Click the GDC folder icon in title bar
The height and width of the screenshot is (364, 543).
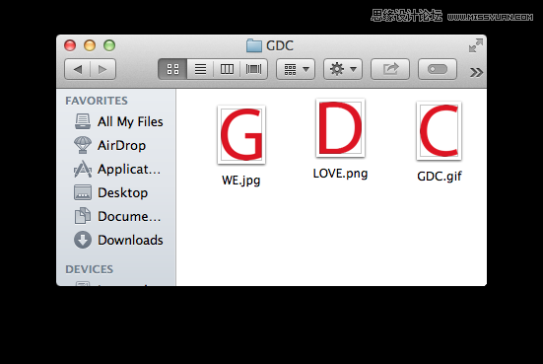(254, 45)
